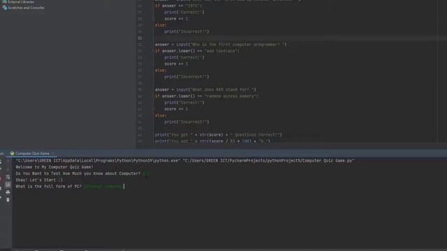Click the line comparing answer to "ada lovelace"
Image resolution: width=447 pixels, height=251 pixels.
pos(197,51)
